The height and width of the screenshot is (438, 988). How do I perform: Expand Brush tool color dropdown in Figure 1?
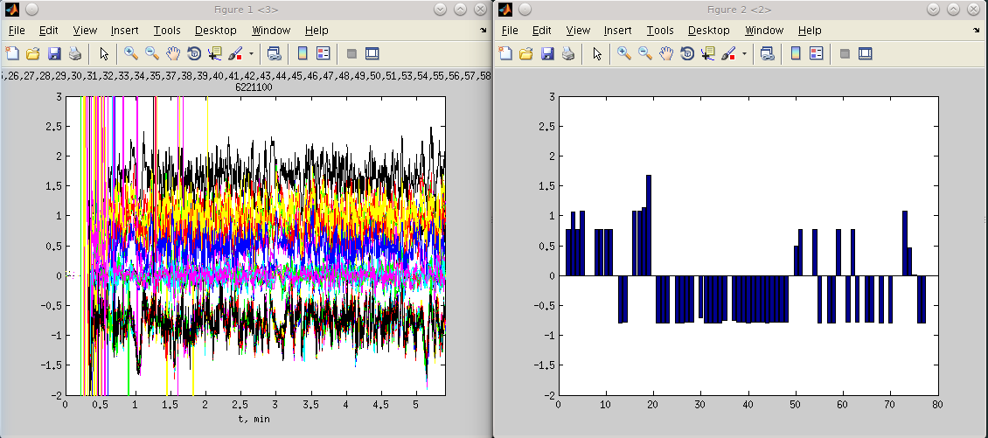point(252,53)
